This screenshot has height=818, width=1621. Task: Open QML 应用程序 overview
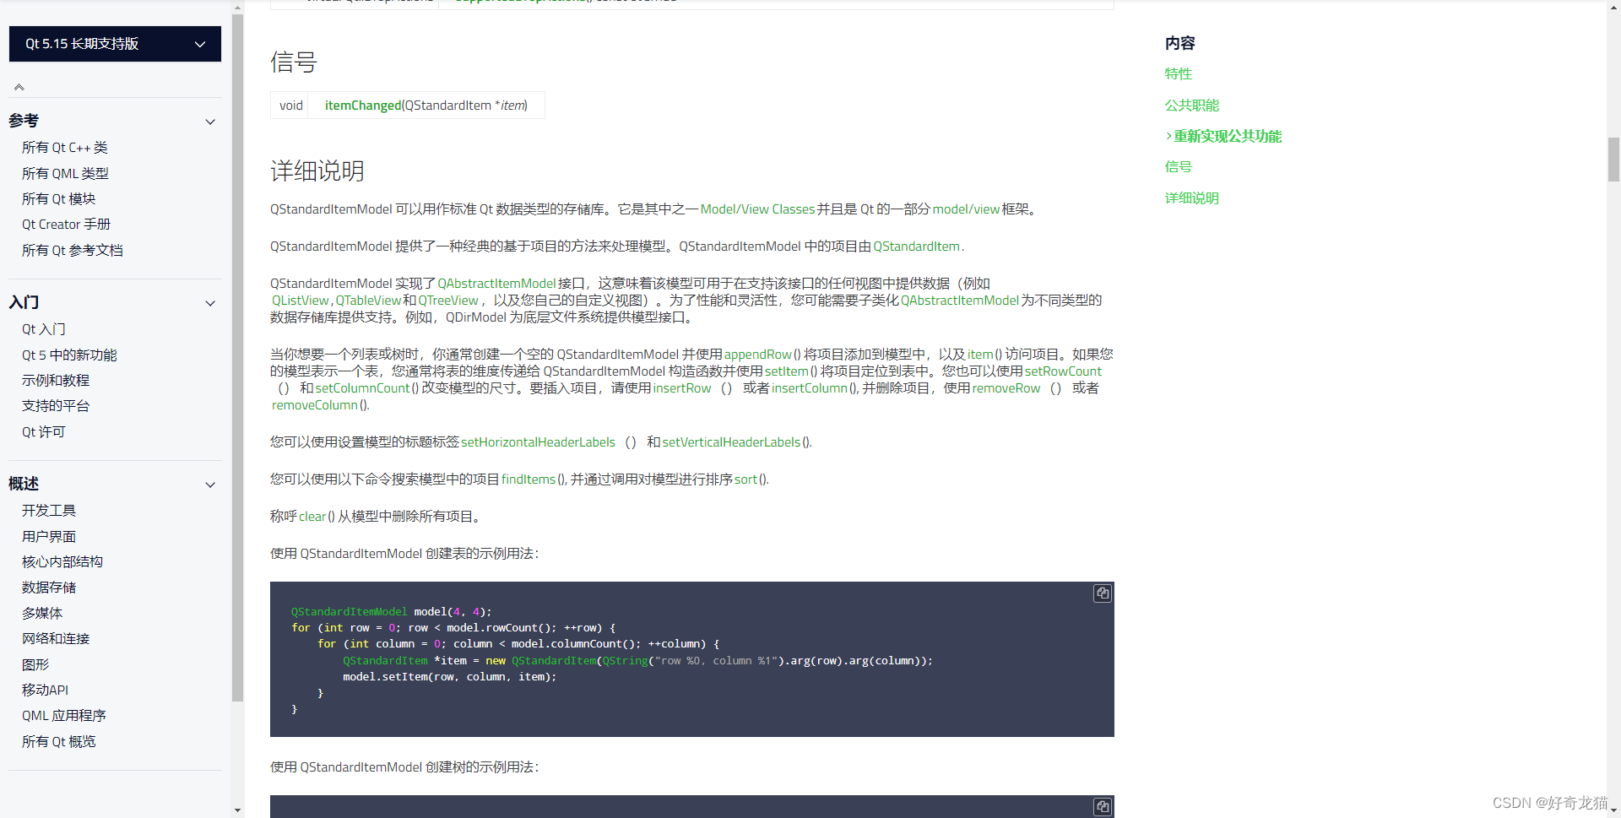click(63, 716)
